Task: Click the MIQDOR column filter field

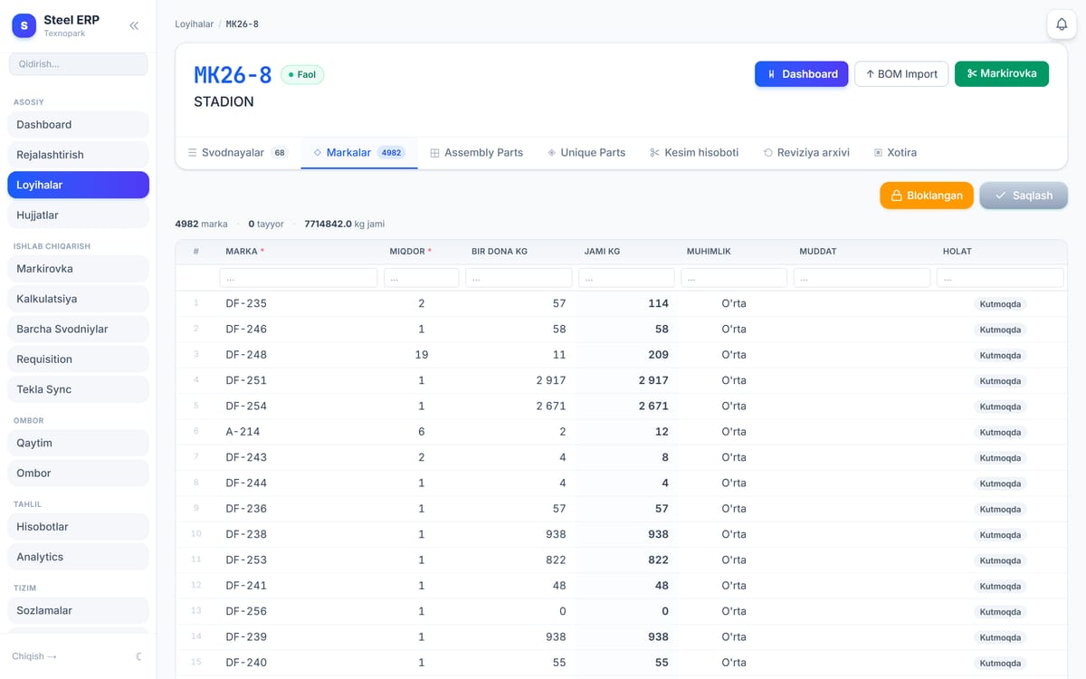Action: click(422, 278)
